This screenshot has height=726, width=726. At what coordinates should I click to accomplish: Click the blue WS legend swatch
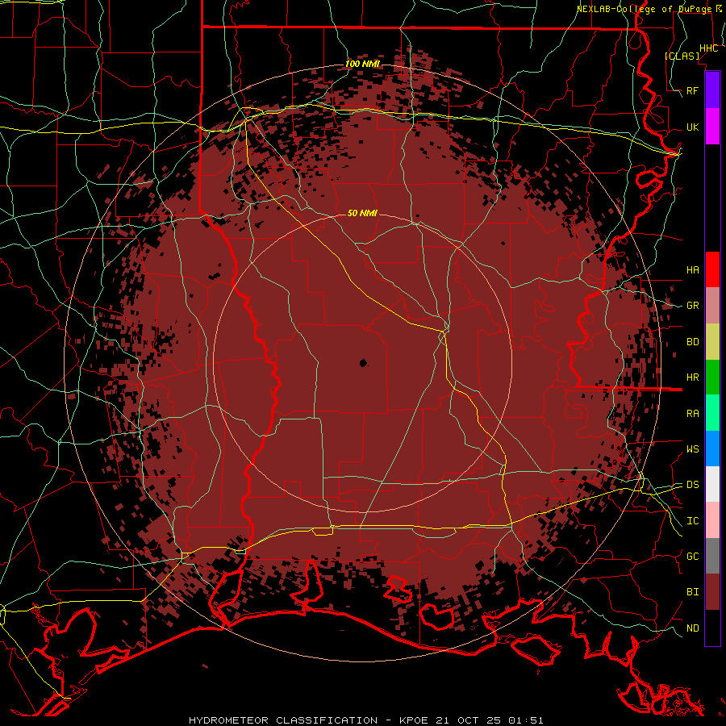click(x=712, y=449)
